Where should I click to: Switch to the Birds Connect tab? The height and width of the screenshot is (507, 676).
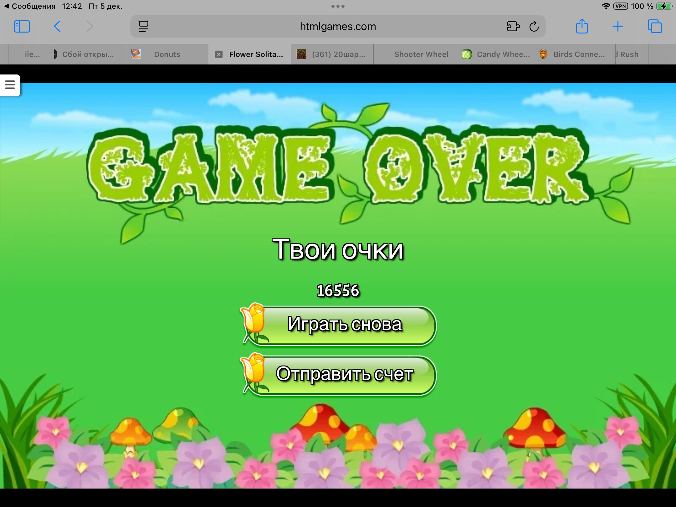[579, 54]
